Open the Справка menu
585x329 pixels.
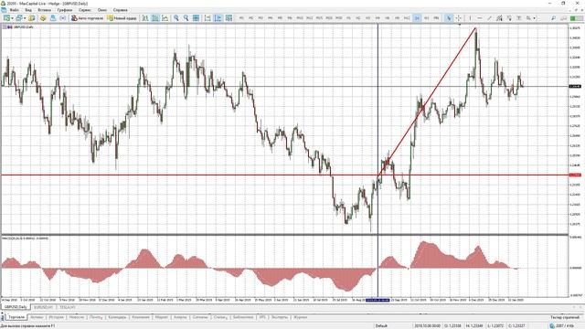[x=120, y=10]
